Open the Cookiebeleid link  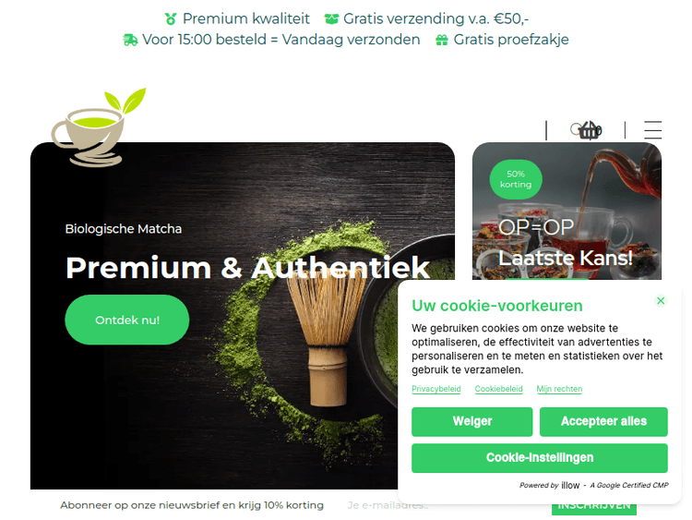coord(498,389)
